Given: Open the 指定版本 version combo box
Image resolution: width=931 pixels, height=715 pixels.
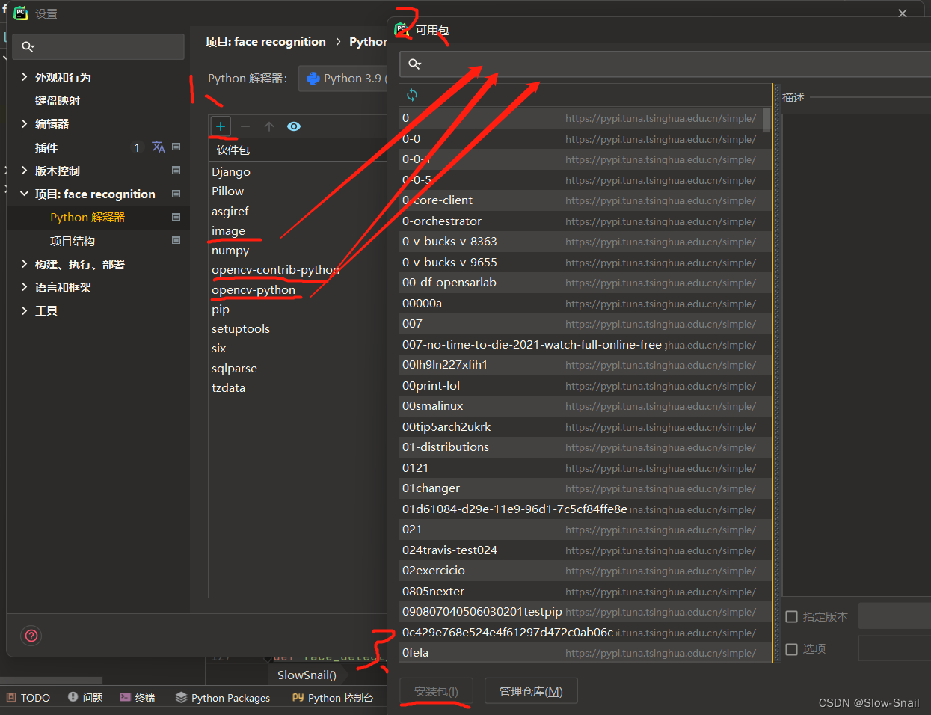Looking at the screenshot, I should pos(894,616).
